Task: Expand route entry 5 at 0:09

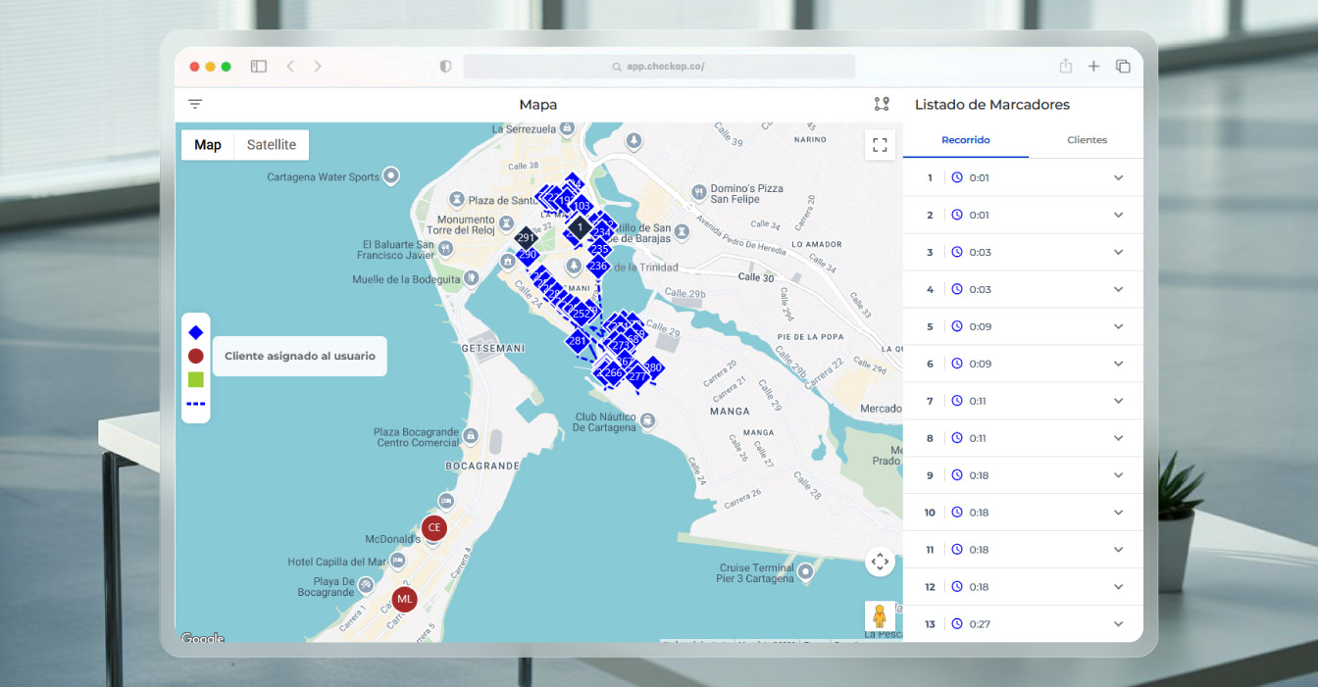Action: tap(1118, 326)
